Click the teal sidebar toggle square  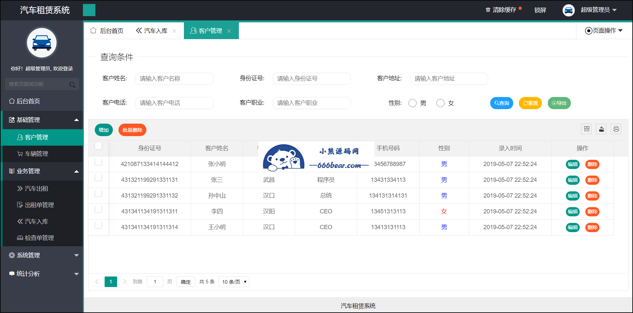coord(89,10)
